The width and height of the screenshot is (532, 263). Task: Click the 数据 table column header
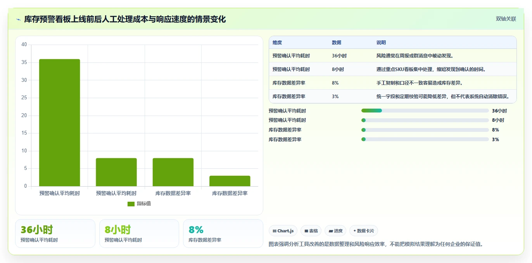tap(337, 43)
